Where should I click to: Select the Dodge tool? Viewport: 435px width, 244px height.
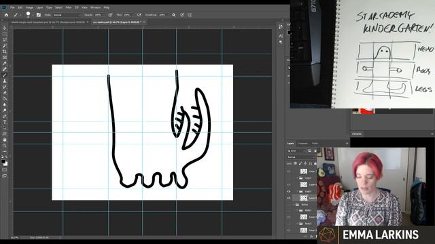pos(5,110)
